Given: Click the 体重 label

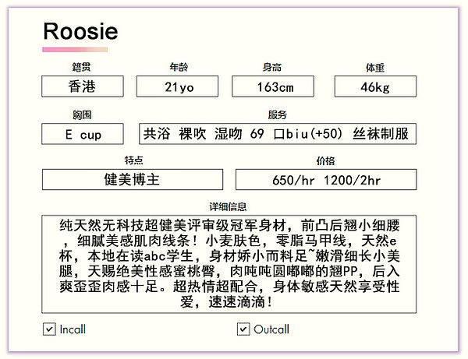Looking at the screenshot, I should [x=375, y=68].
